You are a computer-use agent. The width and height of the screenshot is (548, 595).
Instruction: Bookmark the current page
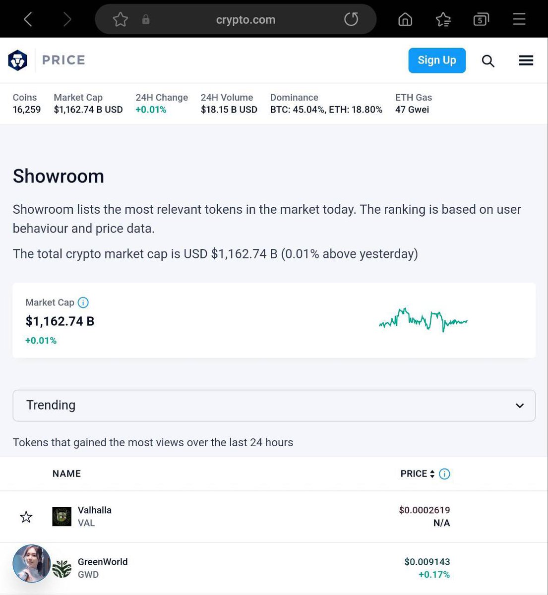(120, 19)
